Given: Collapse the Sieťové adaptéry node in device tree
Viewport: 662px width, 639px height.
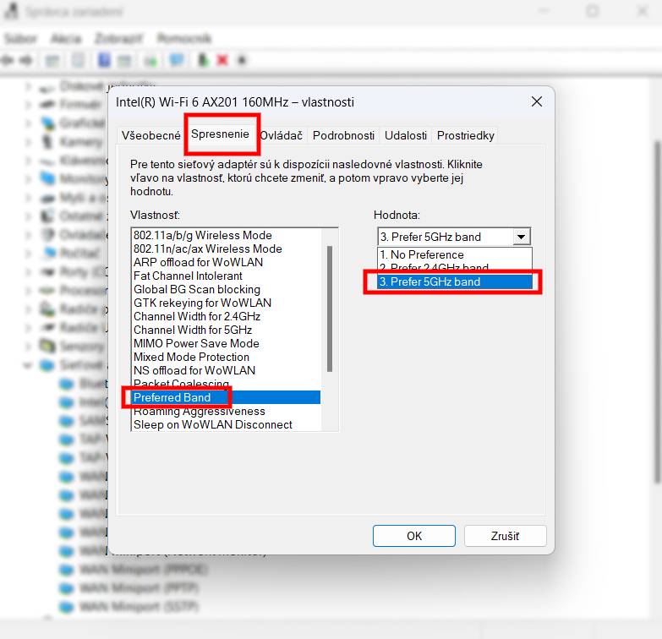Looking at the screenshot, I should tap(28, 364).
